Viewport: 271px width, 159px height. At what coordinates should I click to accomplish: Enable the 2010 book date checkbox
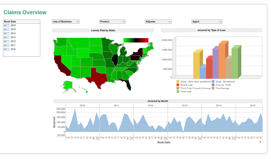tap(8, 49)
